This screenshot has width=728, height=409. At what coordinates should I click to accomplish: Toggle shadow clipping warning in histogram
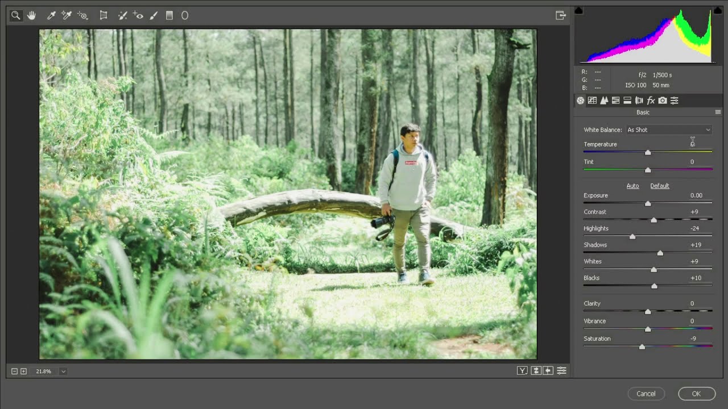click(579, 10)
